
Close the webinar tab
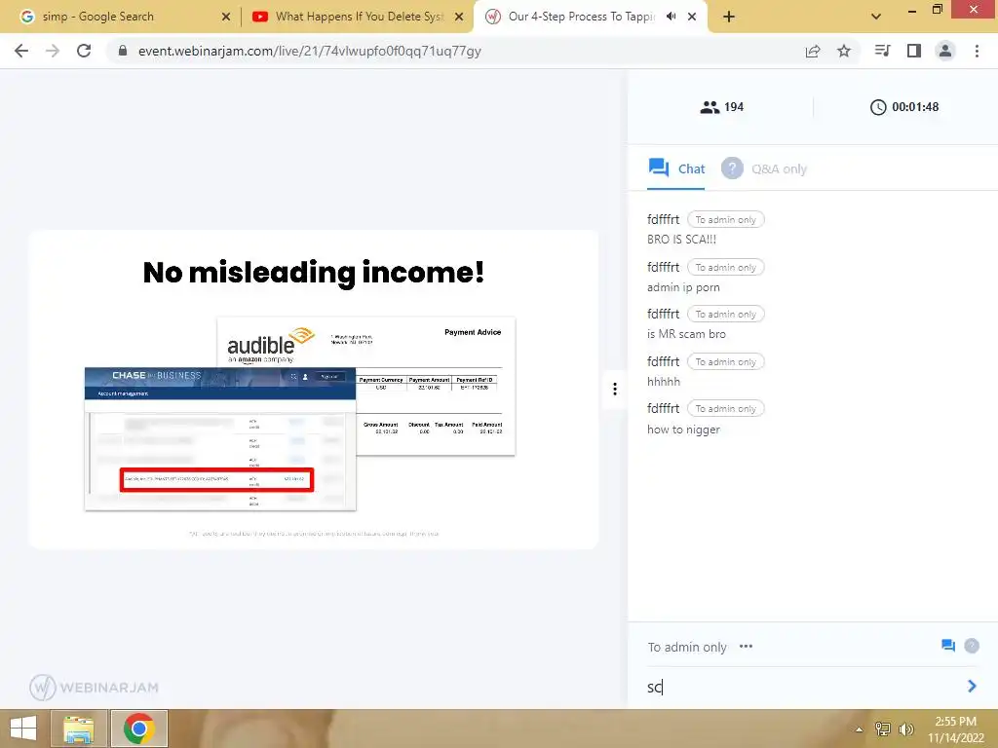[x=692, y=17]
